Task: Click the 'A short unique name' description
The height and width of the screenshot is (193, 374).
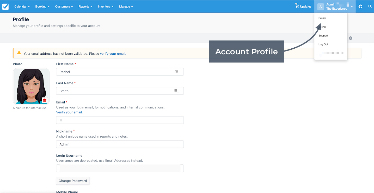Action: pos(92,136)
